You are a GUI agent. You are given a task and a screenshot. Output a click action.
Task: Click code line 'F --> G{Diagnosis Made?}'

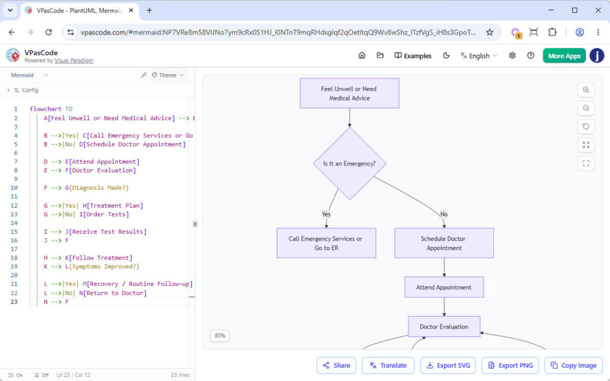(86, 188)
